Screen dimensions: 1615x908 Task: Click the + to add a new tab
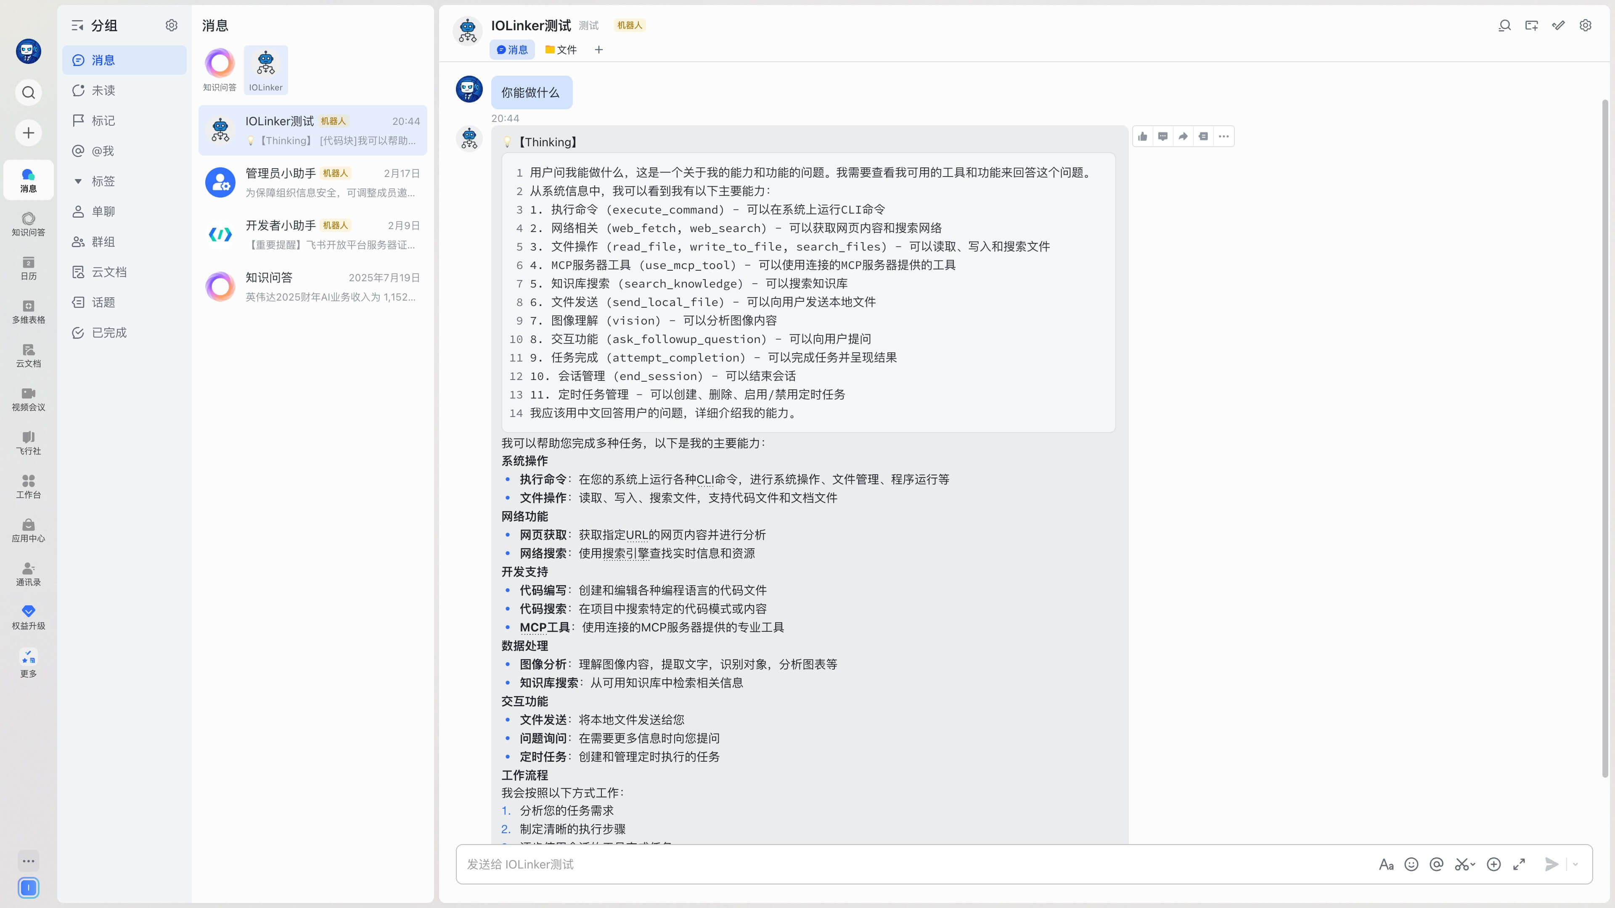(x=598, y=50)
